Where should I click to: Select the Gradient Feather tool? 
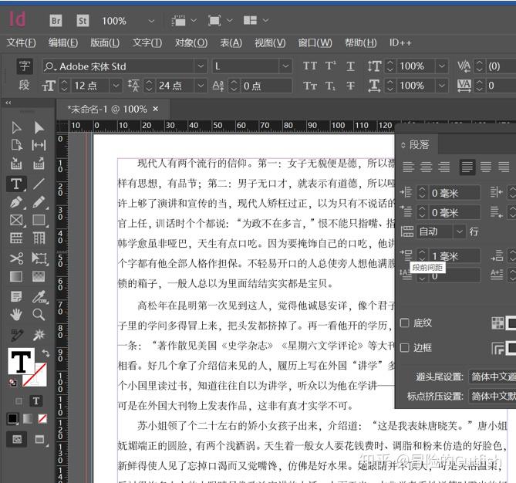[39, 276]
